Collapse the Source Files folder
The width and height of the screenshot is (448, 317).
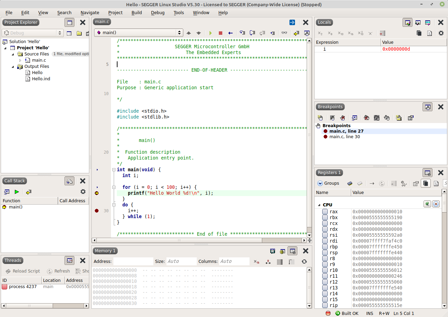point(13,54)
